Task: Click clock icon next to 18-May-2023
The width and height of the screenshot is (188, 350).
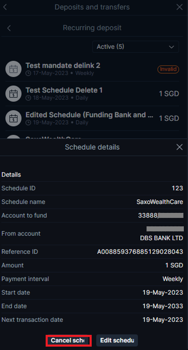Action: 28,98
